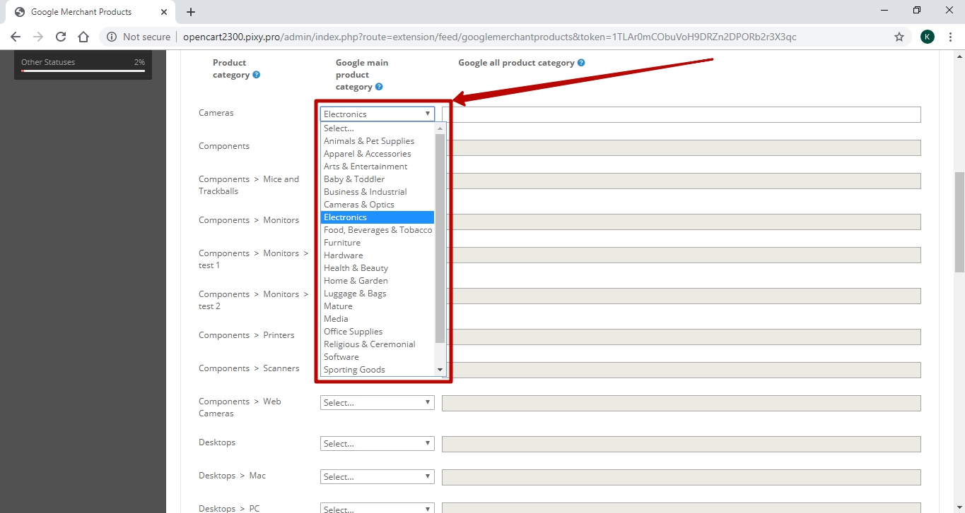Click the Cameras all product category field
Viewport: 965px width, 513px height.
[682, 114]
